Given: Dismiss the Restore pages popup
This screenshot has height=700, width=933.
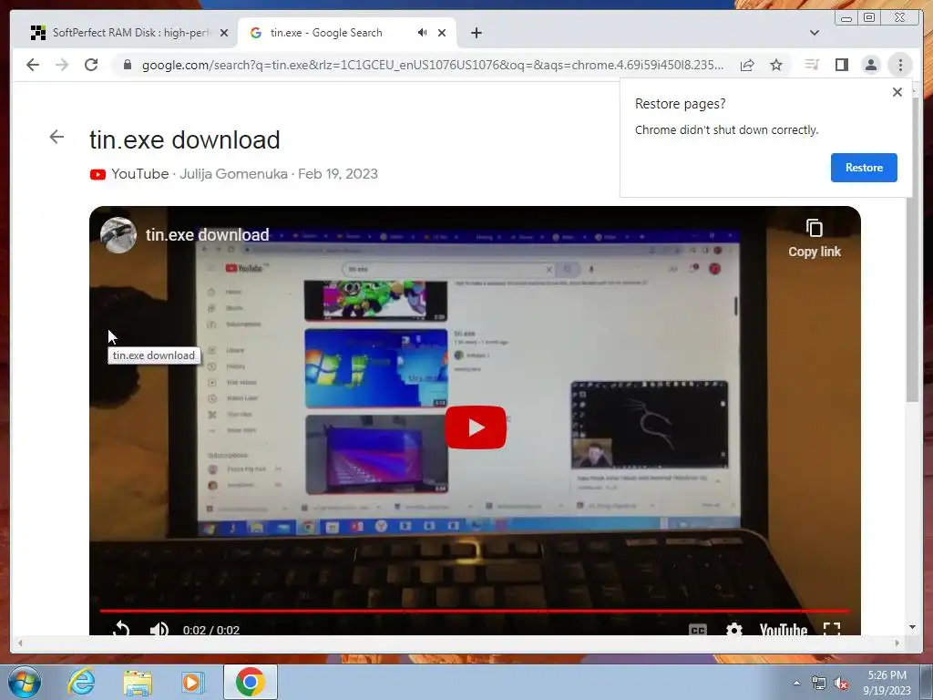Looking at the screenshot, I should pos(897,92).
